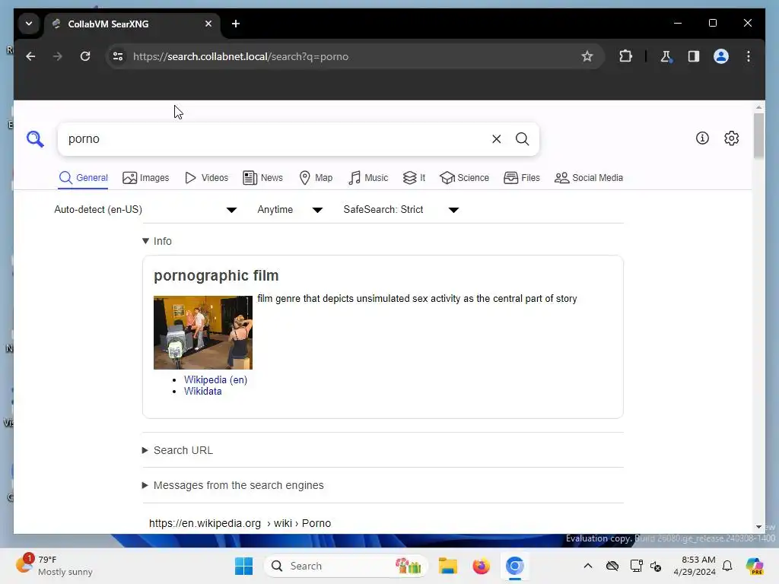The width and height of the screenshot is (779, 584).
Task: Open the display network tray icon
Action: click(x=636, y=566)
